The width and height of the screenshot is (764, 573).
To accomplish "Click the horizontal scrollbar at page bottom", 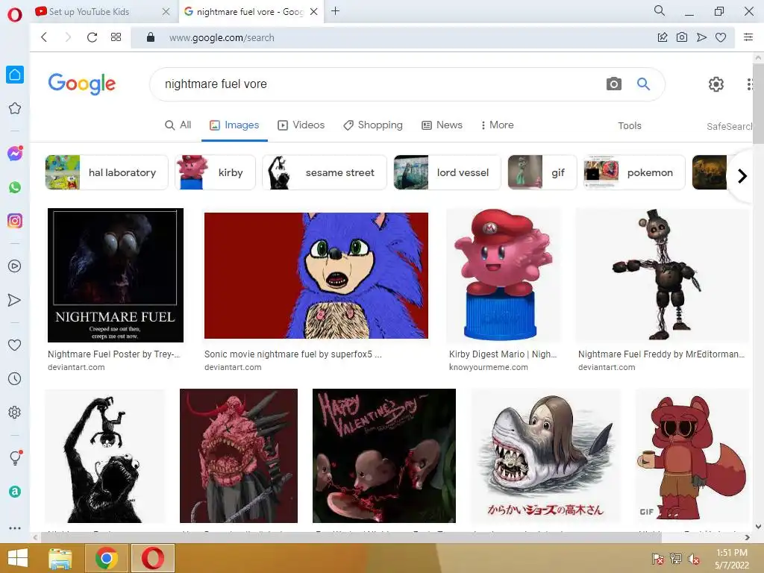I will [x=351, y=537].
